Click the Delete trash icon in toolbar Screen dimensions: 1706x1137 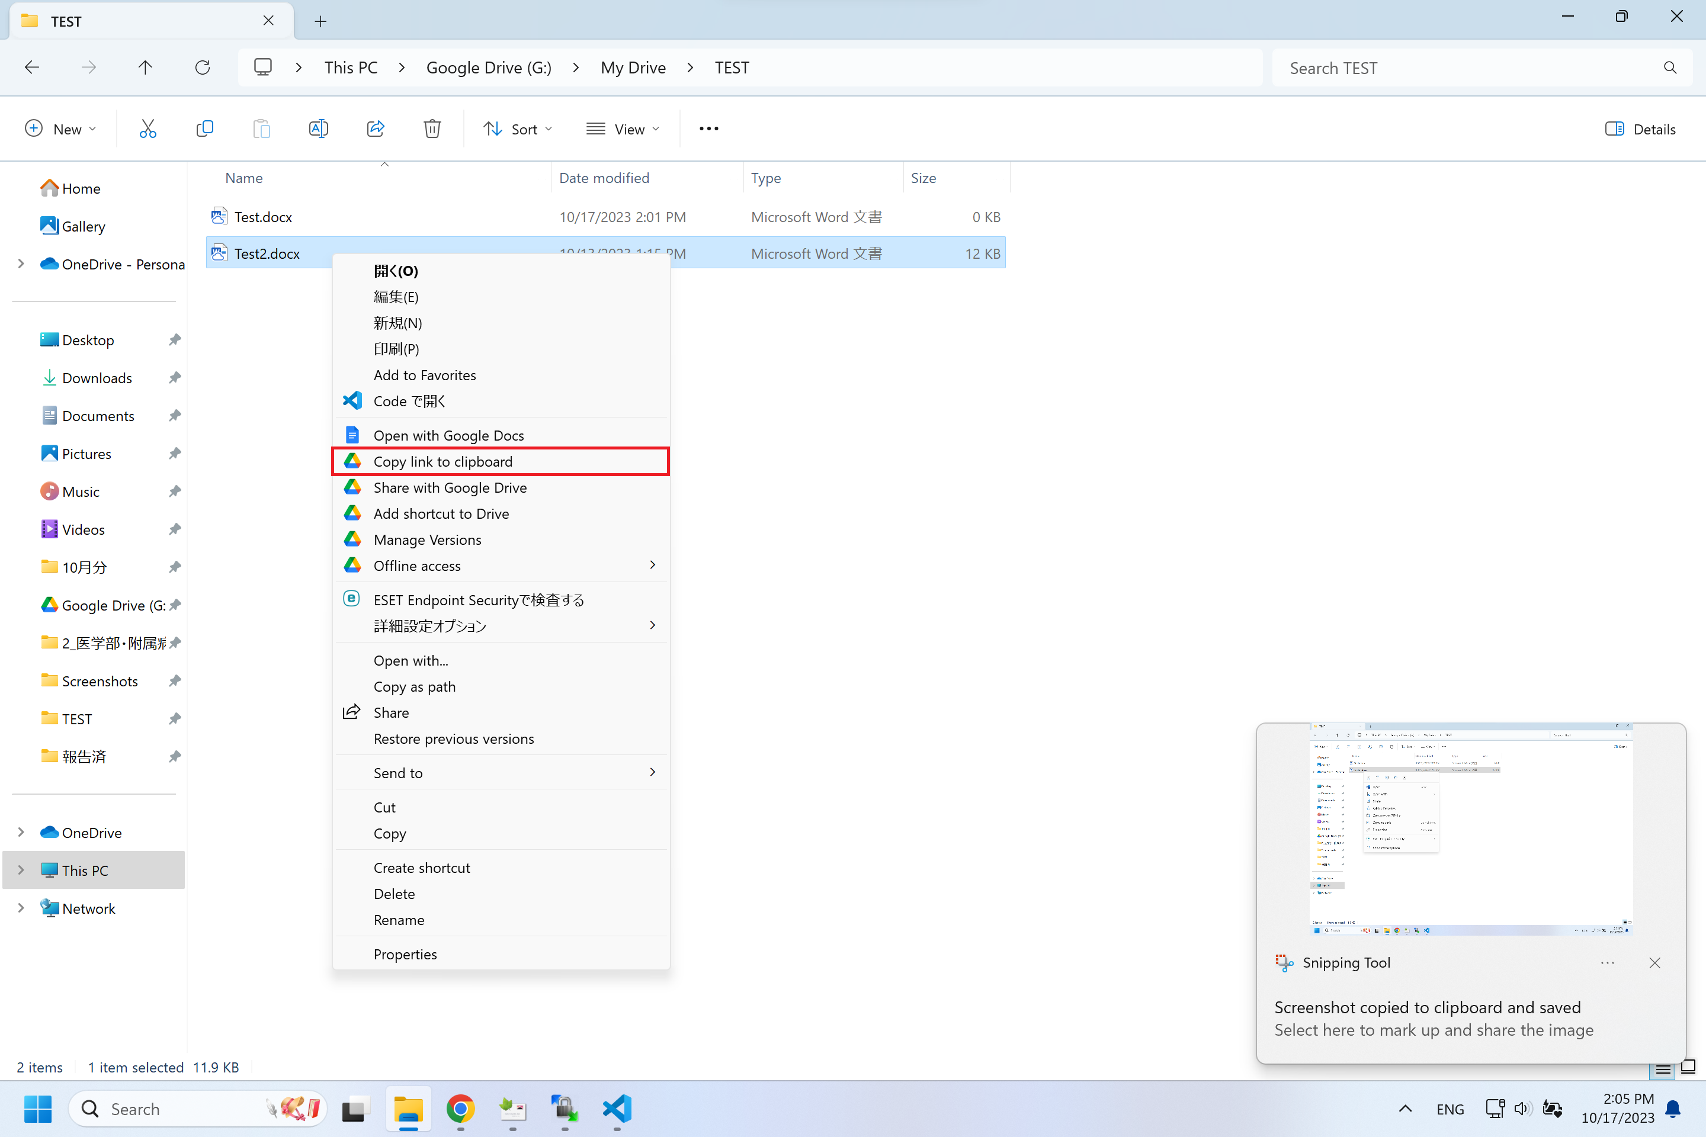click(432, 129)
